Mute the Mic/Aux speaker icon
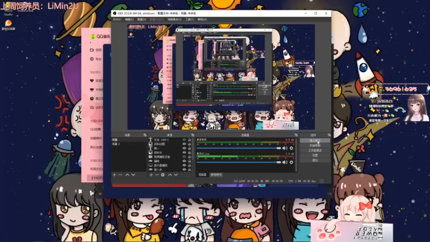The height and width of the screenshot is (242, 430). click(285, 162)
